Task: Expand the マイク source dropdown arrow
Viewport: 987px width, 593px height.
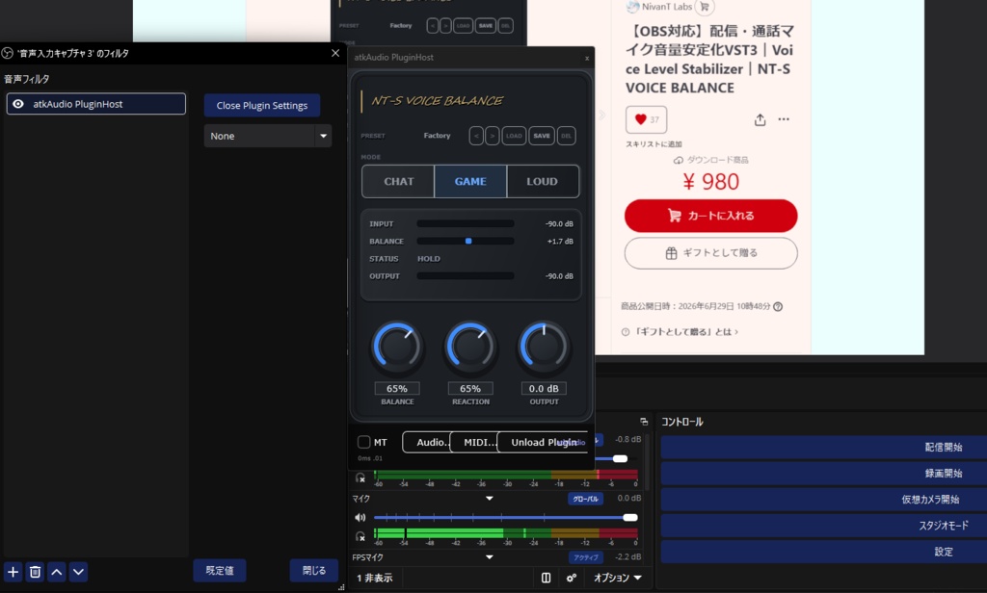Action: 489,498
